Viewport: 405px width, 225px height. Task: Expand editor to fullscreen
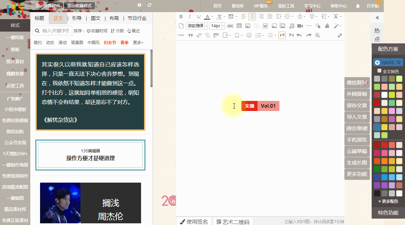click(340, 35)
